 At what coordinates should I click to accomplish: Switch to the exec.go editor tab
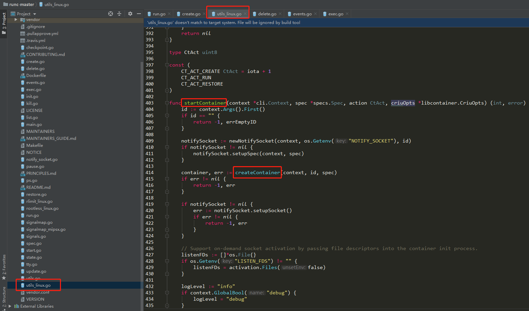pos(335,14)
